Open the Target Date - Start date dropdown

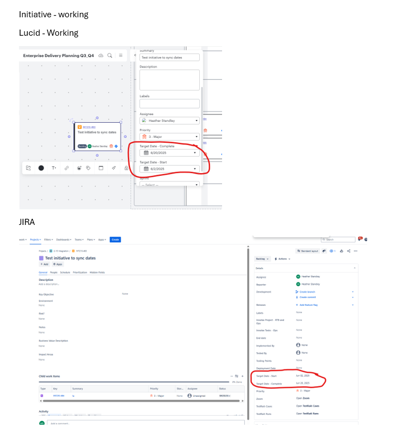click(170, 169)
